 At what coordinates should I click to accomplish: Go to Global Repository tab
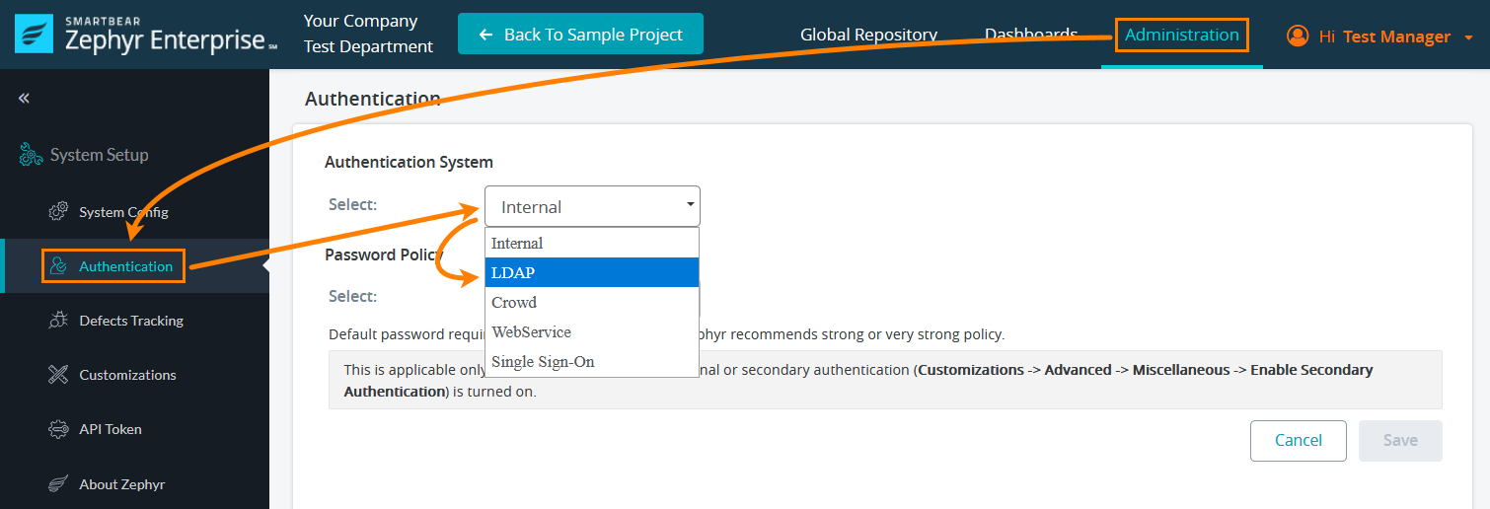point(868,35)
